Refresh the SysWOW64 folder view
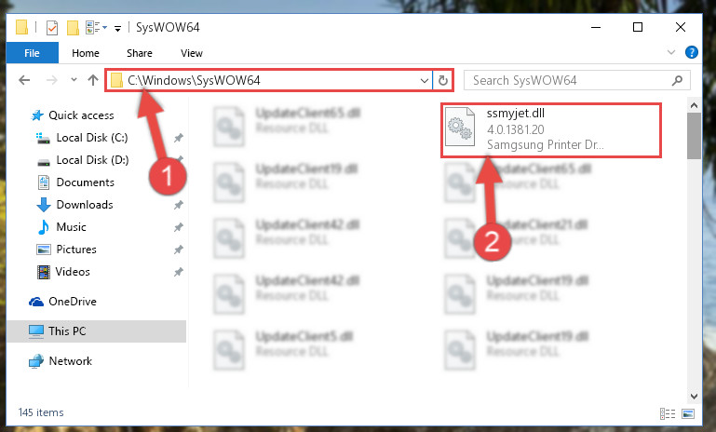Screen dimensions: 716x432 click(x=442, y=81)
